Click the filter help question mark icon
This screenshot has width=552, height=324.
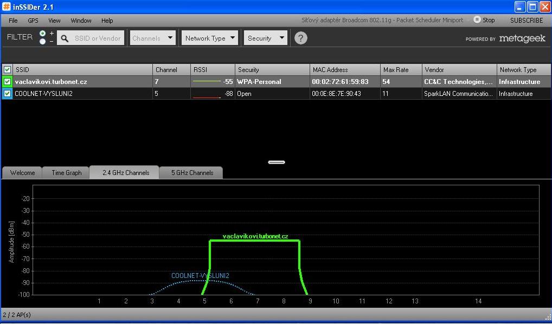pos(300,38)
